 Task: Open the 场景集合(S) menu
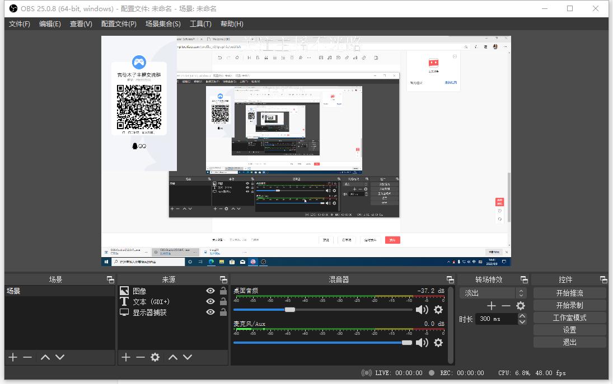(163, 23)
